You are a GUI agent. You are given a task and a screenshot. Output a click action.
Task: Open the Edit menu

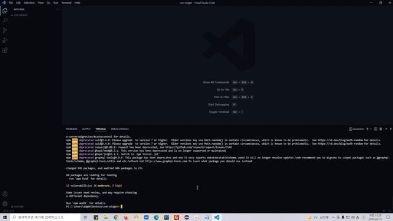pyautogui.click(x=18, y=2)
